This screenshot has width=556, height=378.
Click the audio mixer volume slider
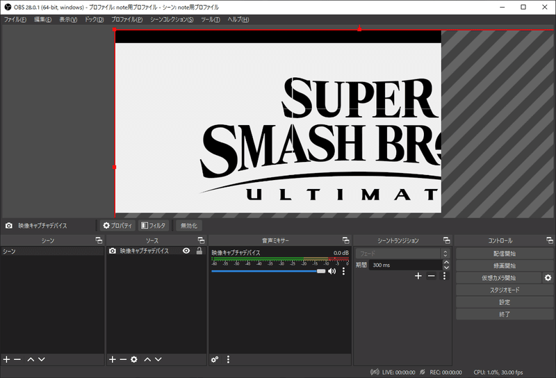[268, 271]
